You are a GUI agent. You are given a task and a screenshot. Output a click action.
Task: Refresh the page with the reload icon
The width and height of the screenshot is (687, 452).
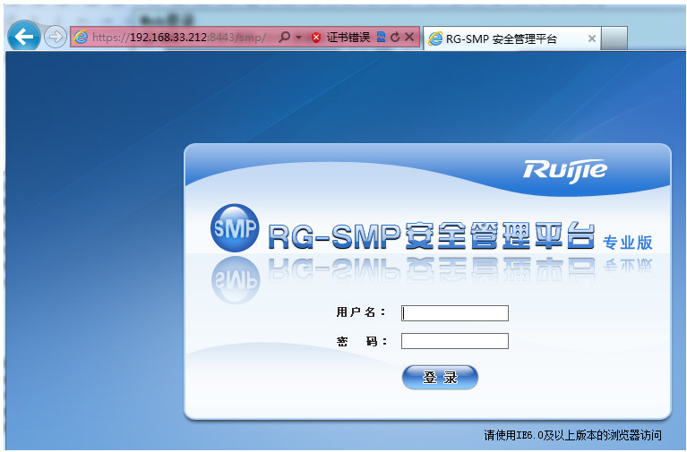point(395,37)
